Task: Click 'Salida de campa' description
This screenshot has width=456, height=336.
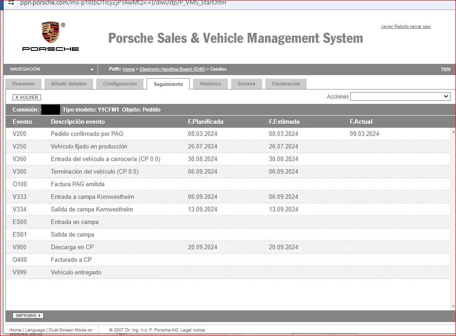Action: (x=72, y=234)
